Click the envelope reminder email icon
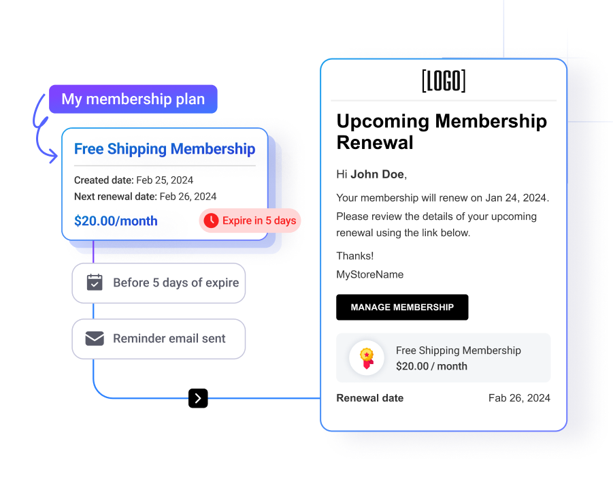Screen dimensions: 613x490 [95, 339]
